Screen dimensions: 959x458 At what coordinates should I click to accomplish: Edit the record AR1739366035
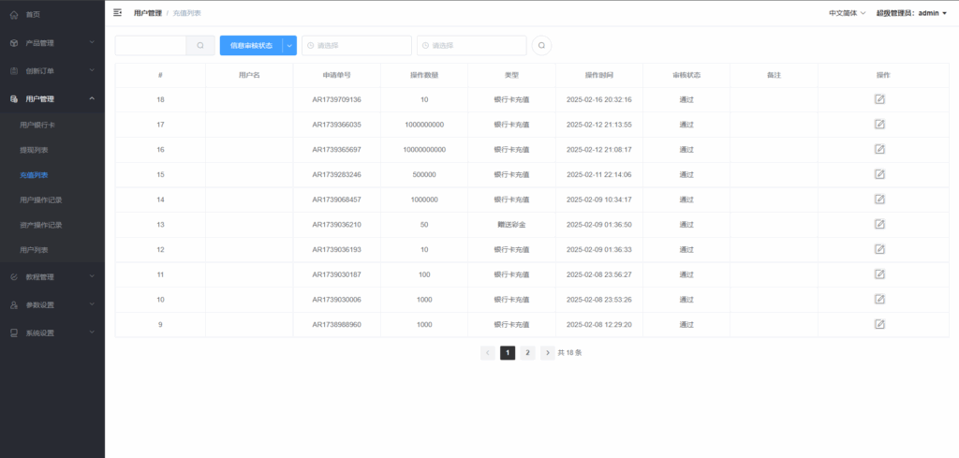(x=879, y=125)
